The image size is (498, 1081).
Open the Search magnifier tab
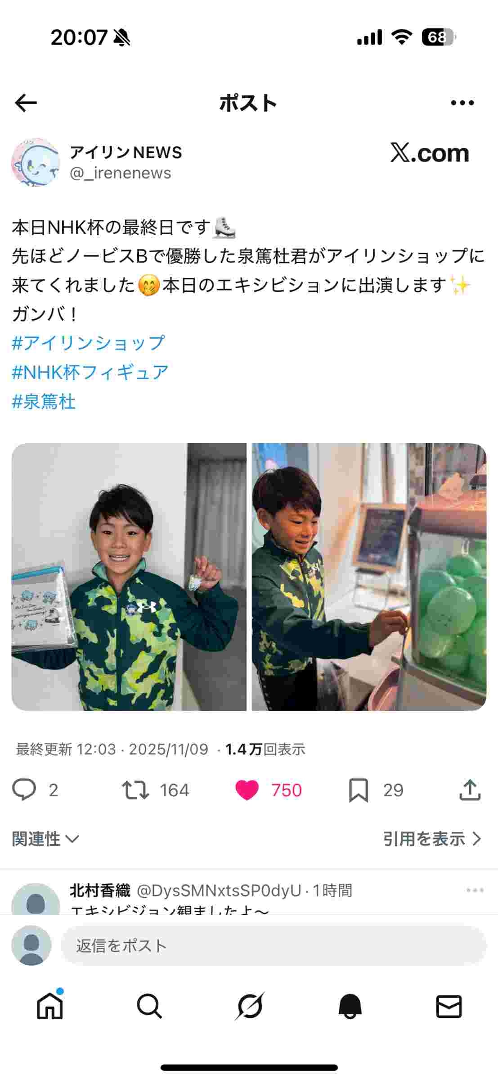pyautogui.click(x=149, y=1006)
